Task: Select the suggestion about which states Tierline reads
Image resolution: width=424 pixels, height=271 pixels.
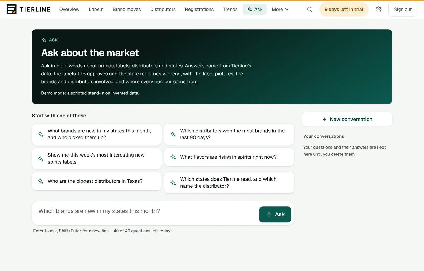Action: coord(229,183)
